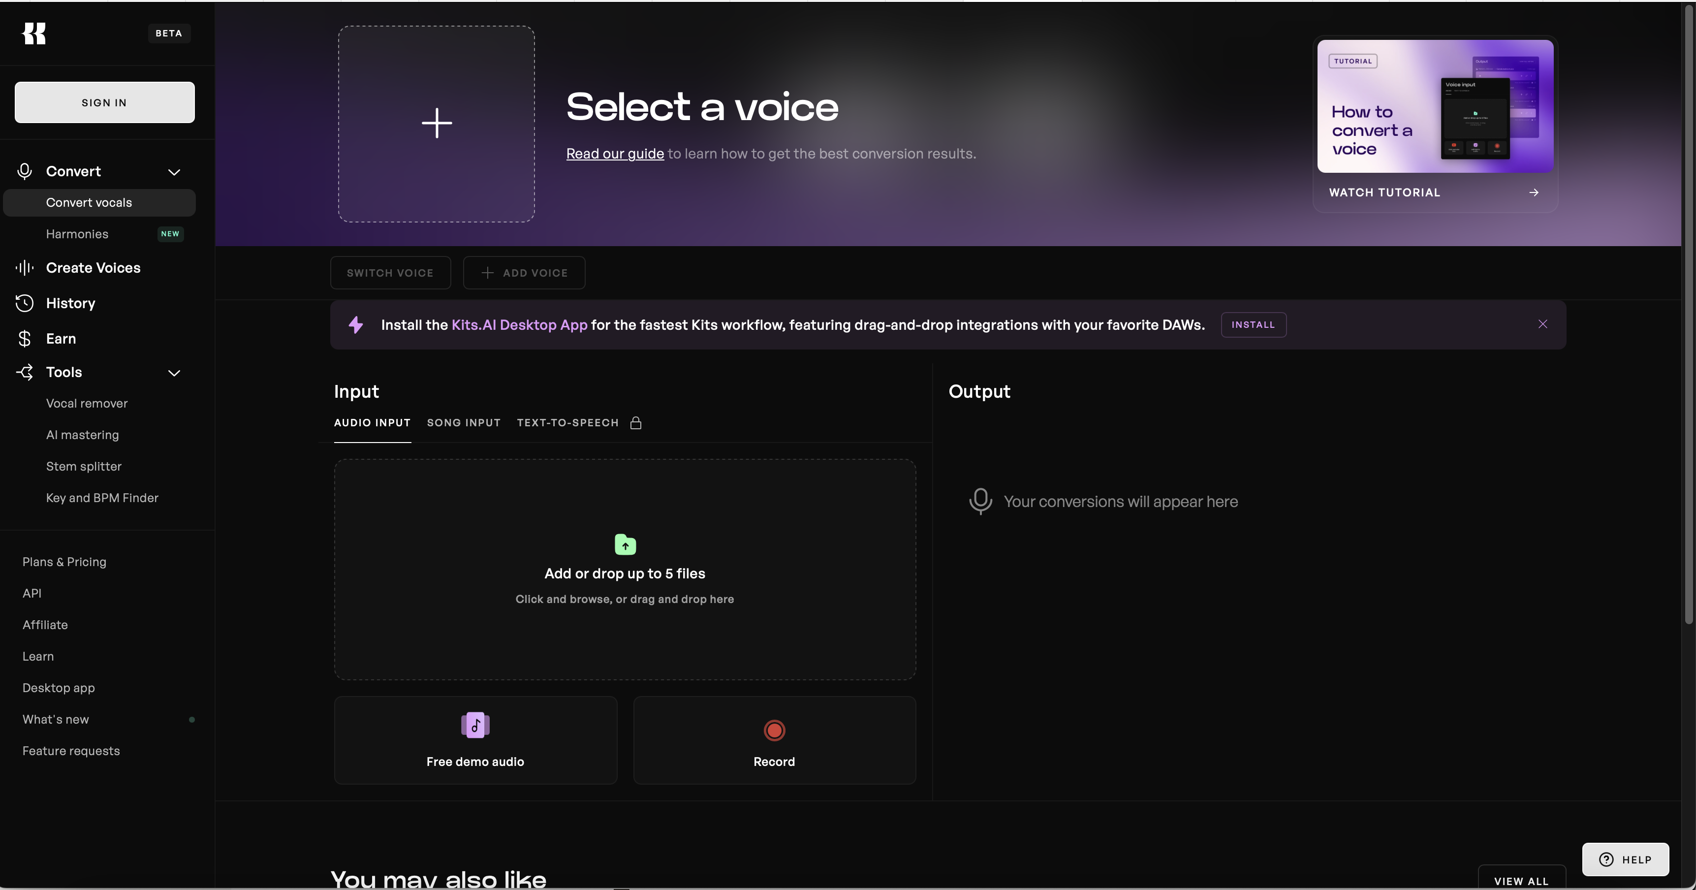
Task: Open the How to convert tutorial thumbnail
Action: (1435, 106)
